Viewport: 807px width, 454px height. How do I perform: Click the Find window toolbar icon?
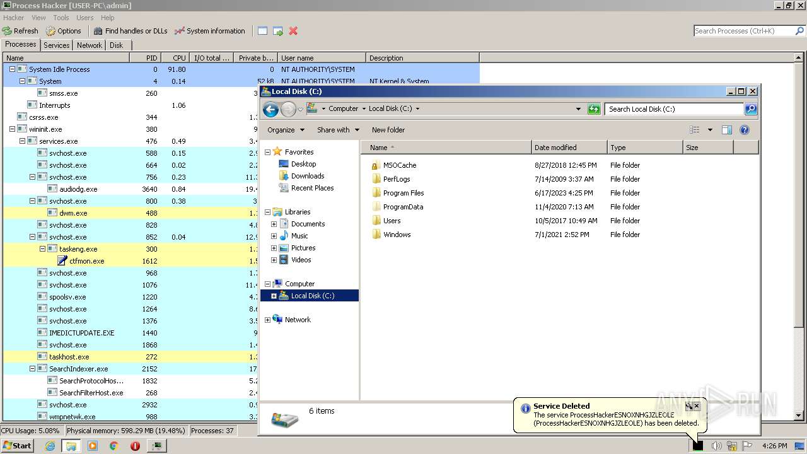(x=262, y=31)
